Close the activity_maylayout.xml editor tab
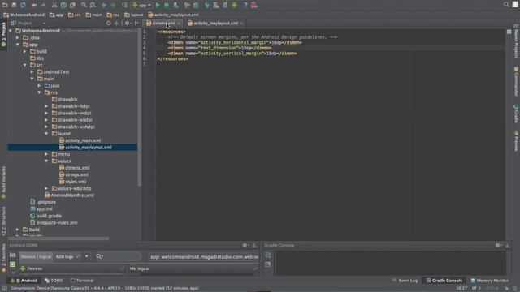This screenshot has width=520, height=292. pyautogui.click(x=242, y=24)
